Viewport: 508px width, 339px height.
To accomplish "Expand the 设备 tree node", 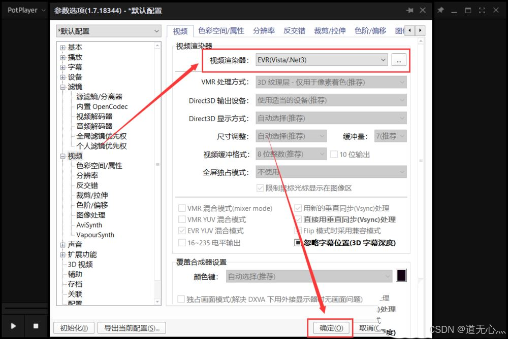I will pyautogui.click(x=62, y=77).
